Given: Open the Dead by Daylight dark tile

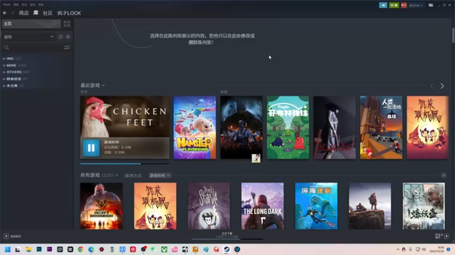Looking at the screenshot, I should coord(241,127).
